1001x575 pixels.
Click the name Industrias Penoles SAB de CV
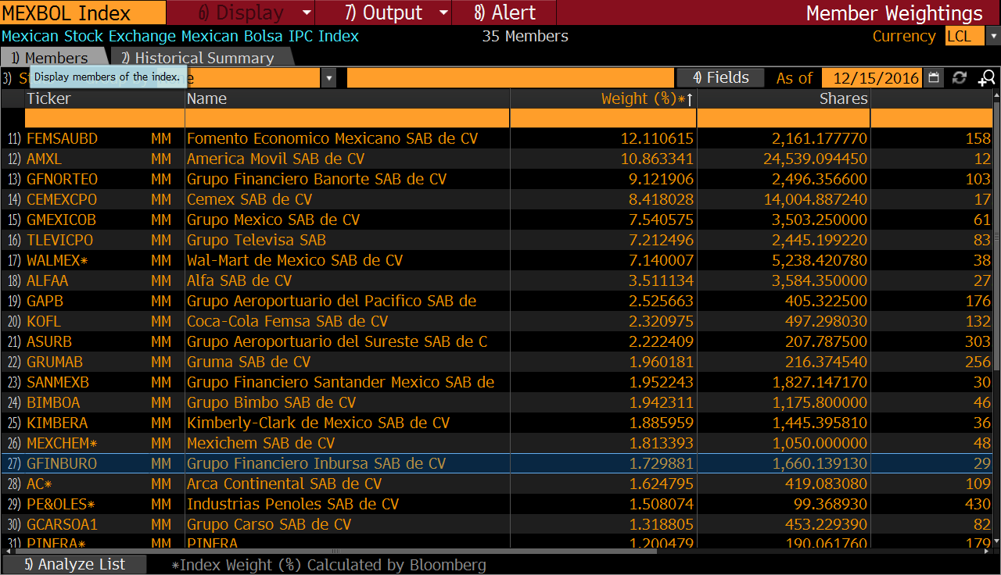click(x=292, y=504)
